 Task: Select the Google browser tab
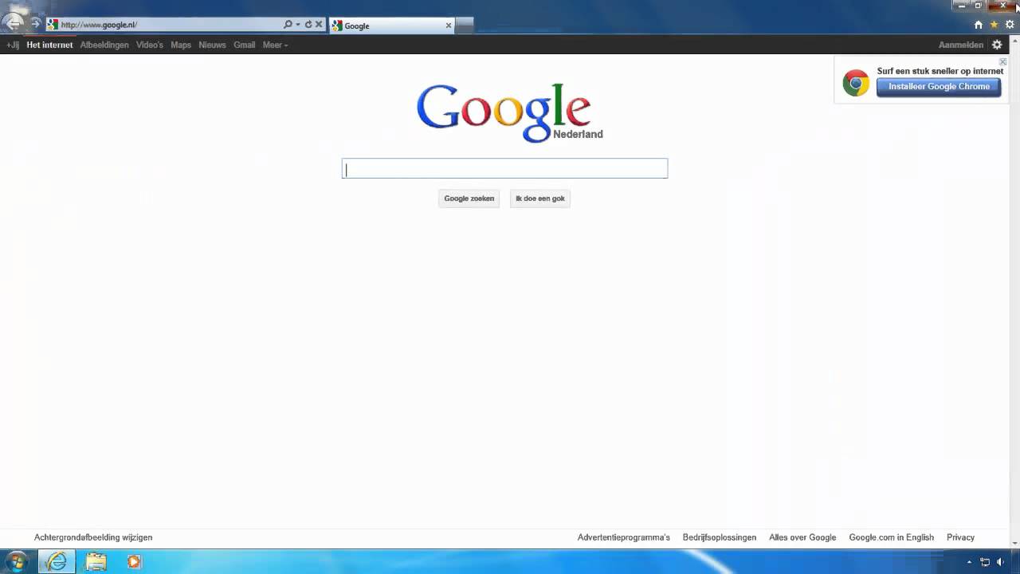[390, 26]
